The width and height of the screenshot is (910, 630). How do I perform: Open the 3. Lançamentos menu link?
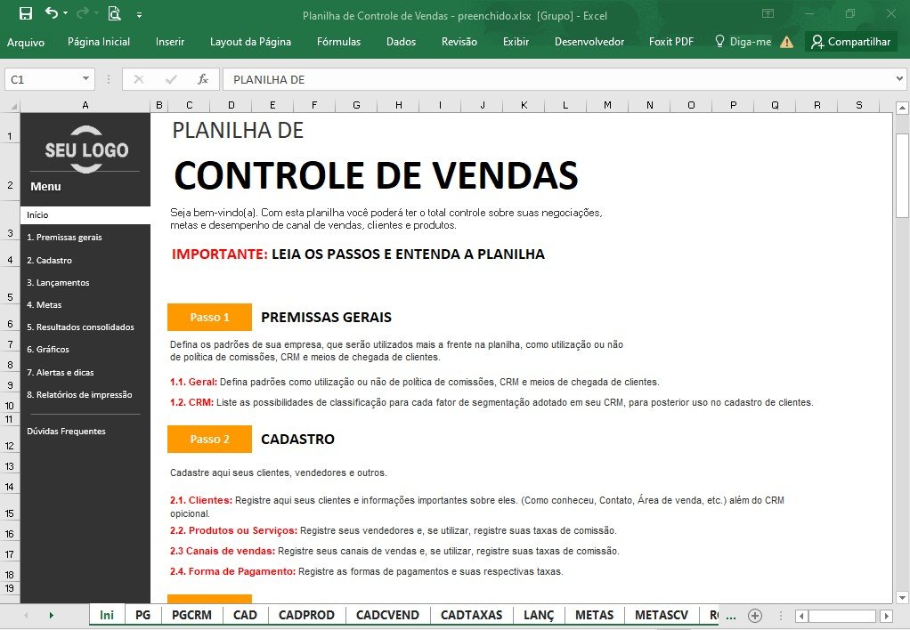click(58, 282)
